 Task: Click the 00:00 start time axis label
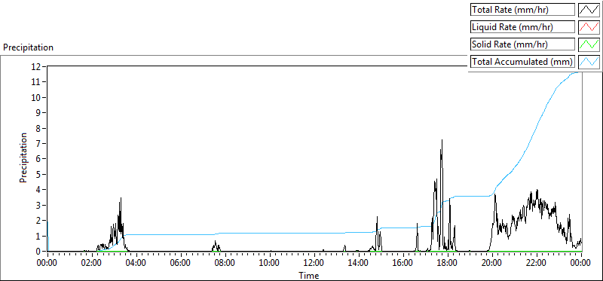(x=47, y=263)
